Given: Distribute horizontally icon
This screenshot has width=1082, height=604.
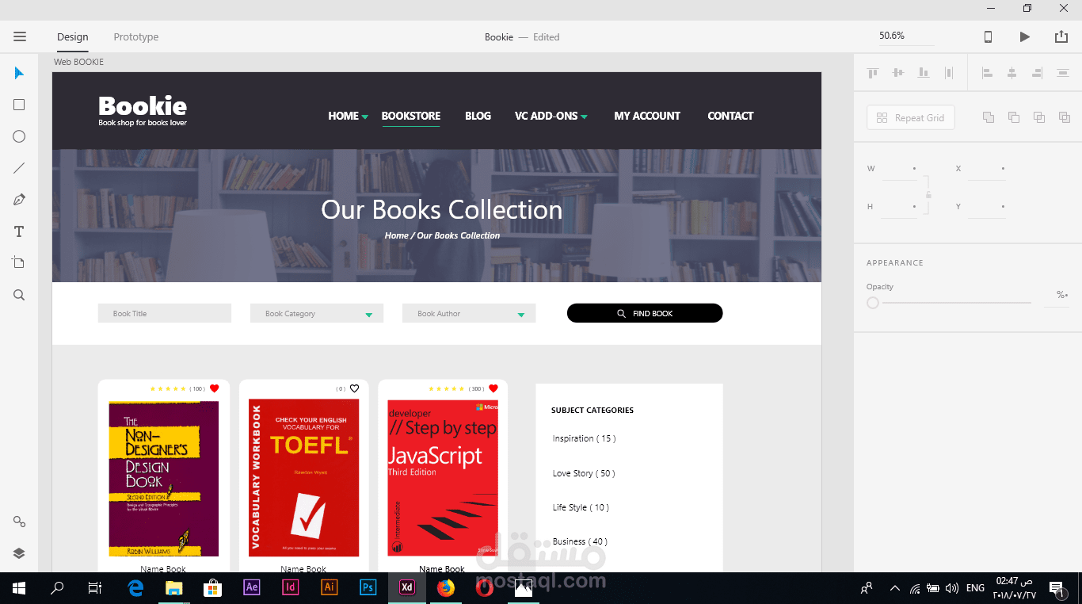Looking at the screenshot, I should (x=949, y=73).
